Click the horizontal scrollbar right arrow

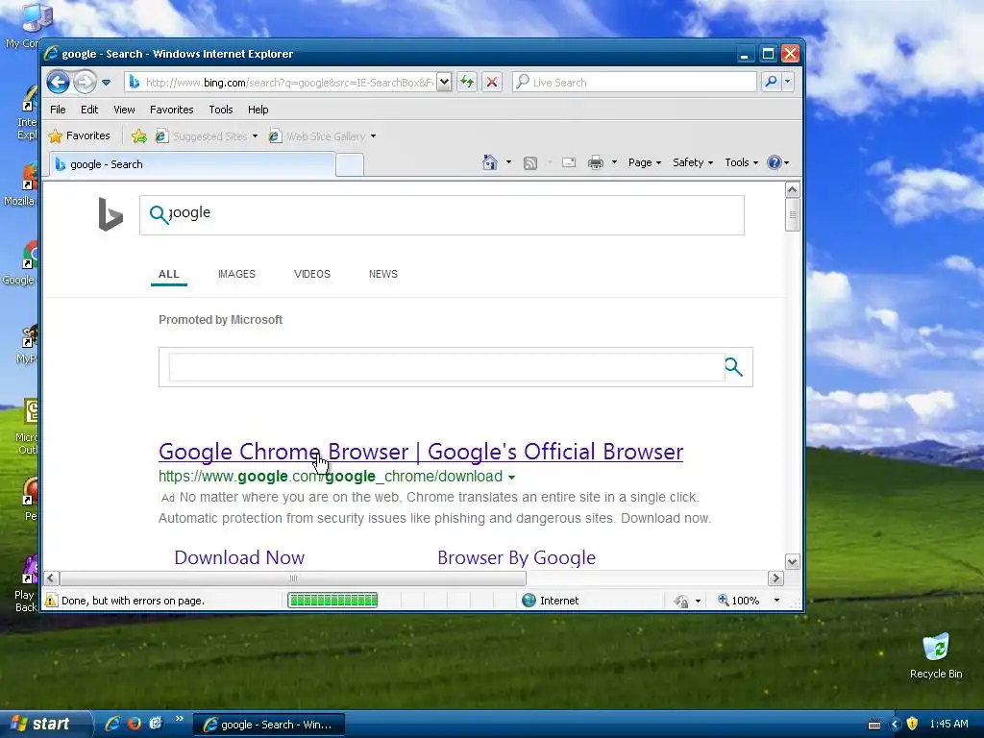pyautogui.click(x=775, y=578)
